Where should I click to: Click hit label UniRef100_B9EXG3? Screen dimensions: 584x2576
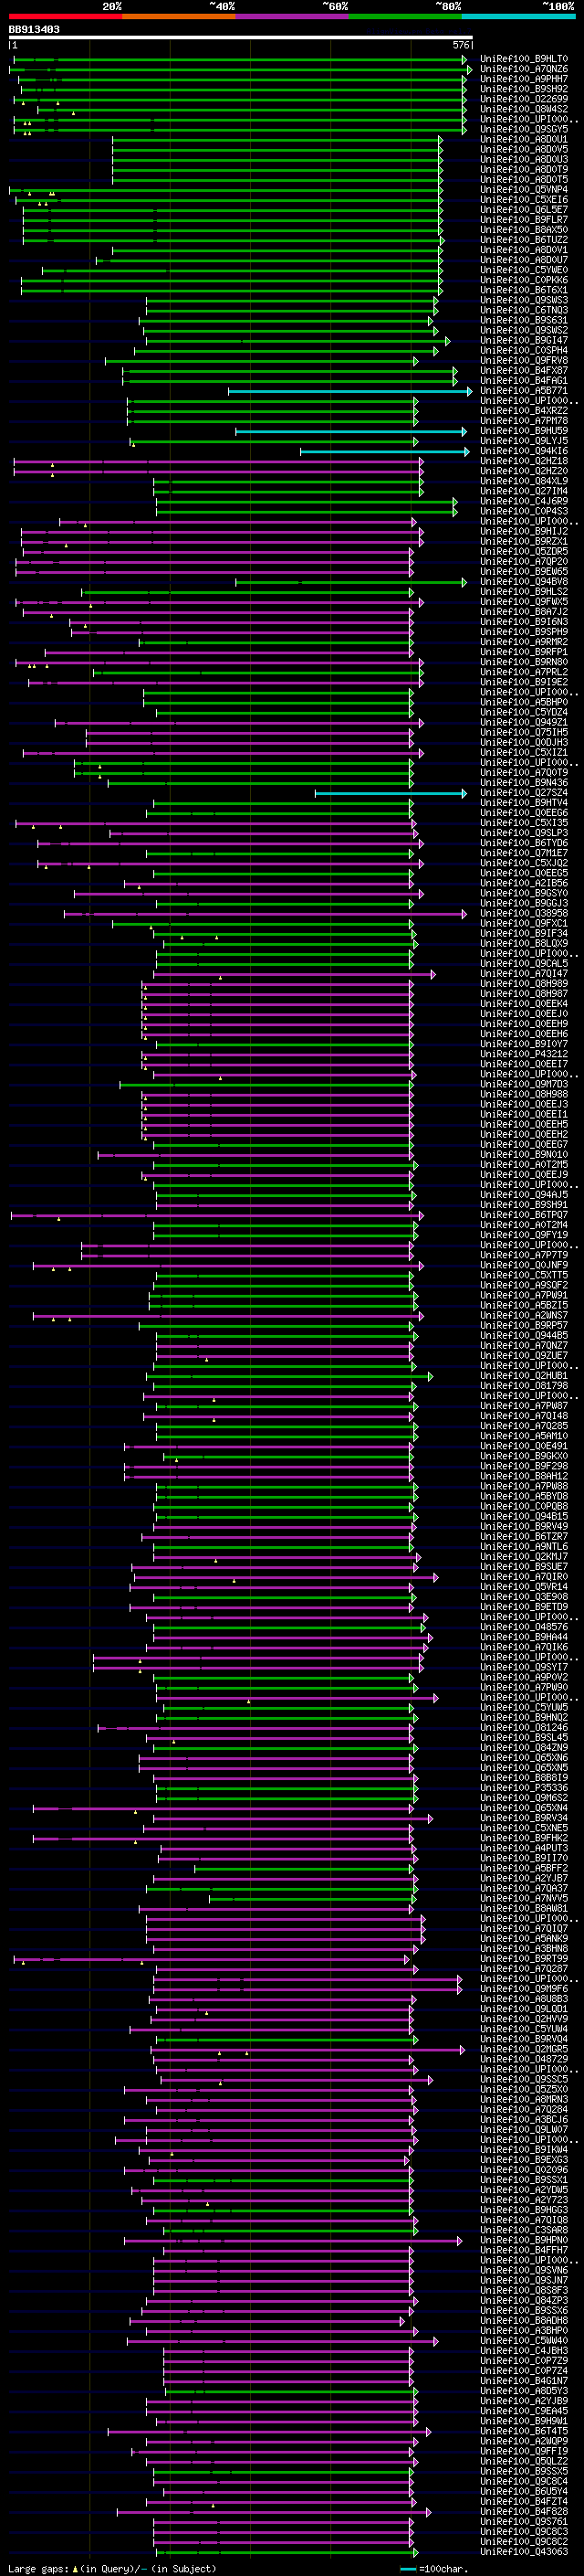[x=524, y=2160]
